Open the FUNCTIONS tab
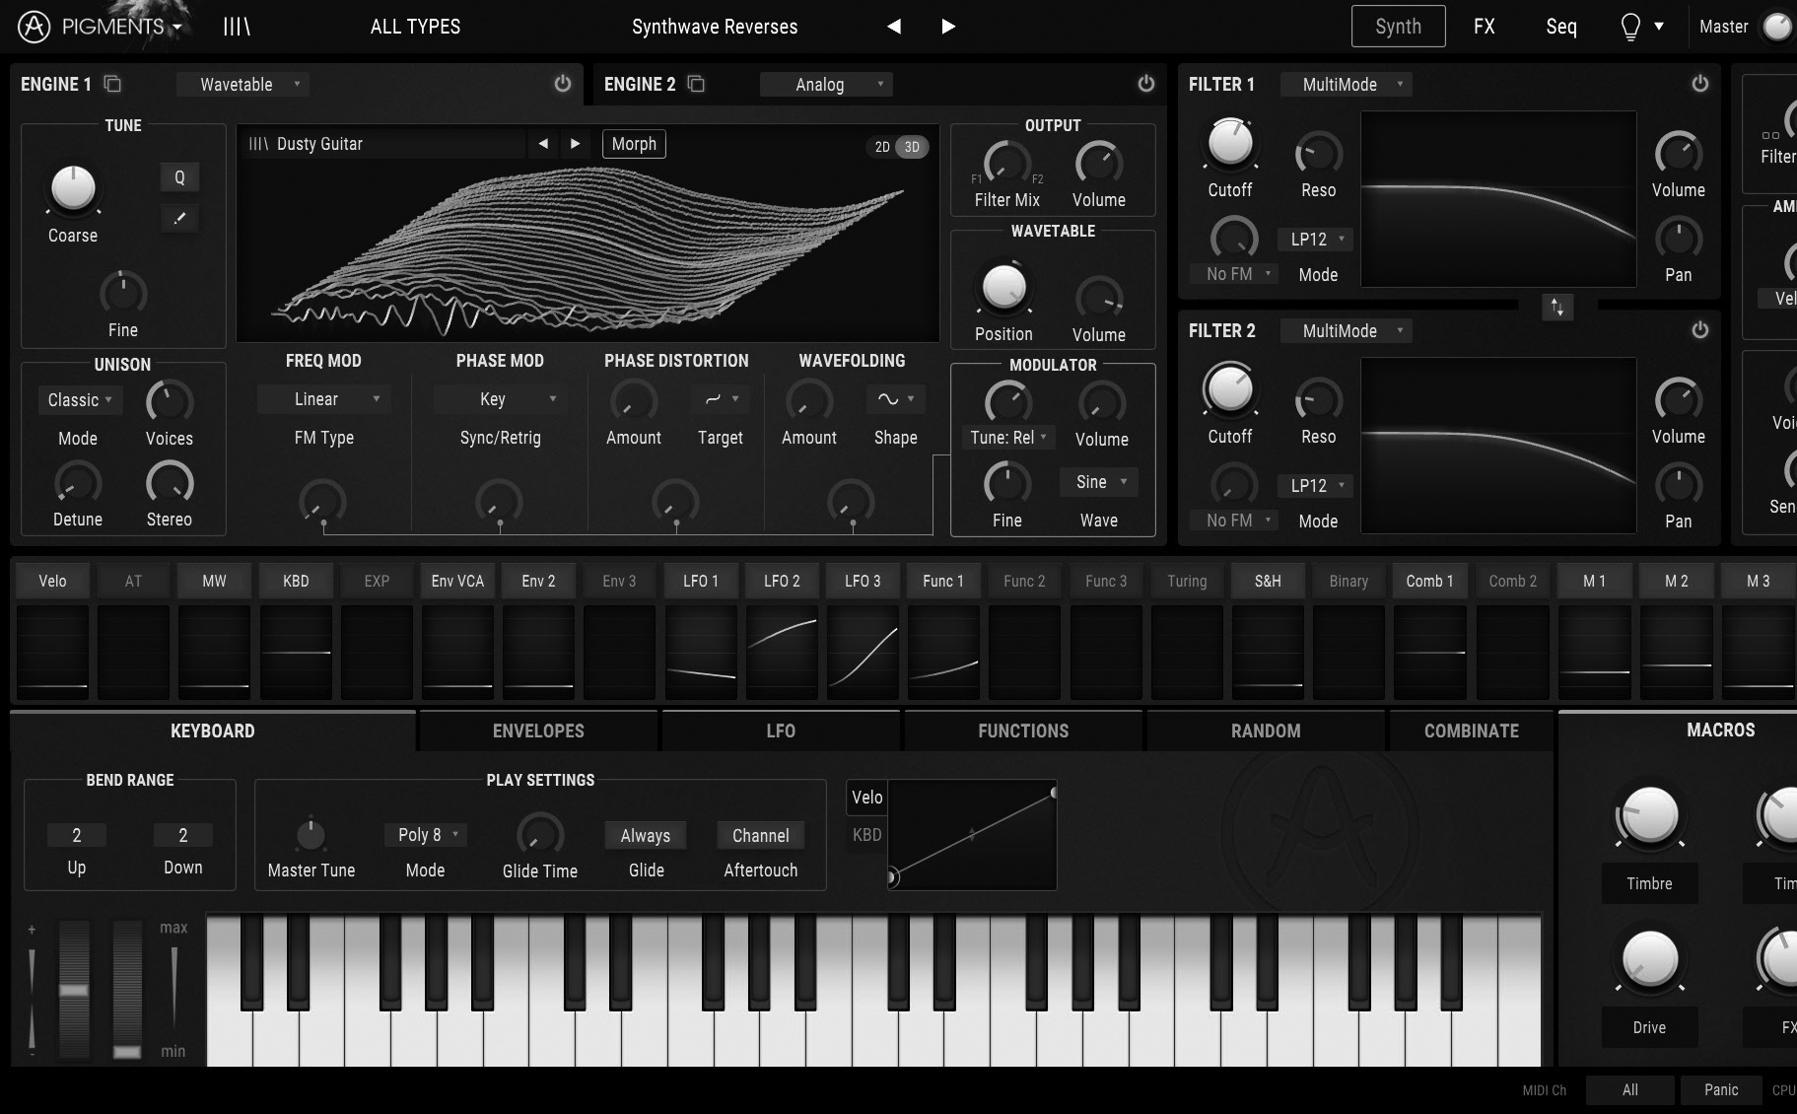 (1023, 731)
